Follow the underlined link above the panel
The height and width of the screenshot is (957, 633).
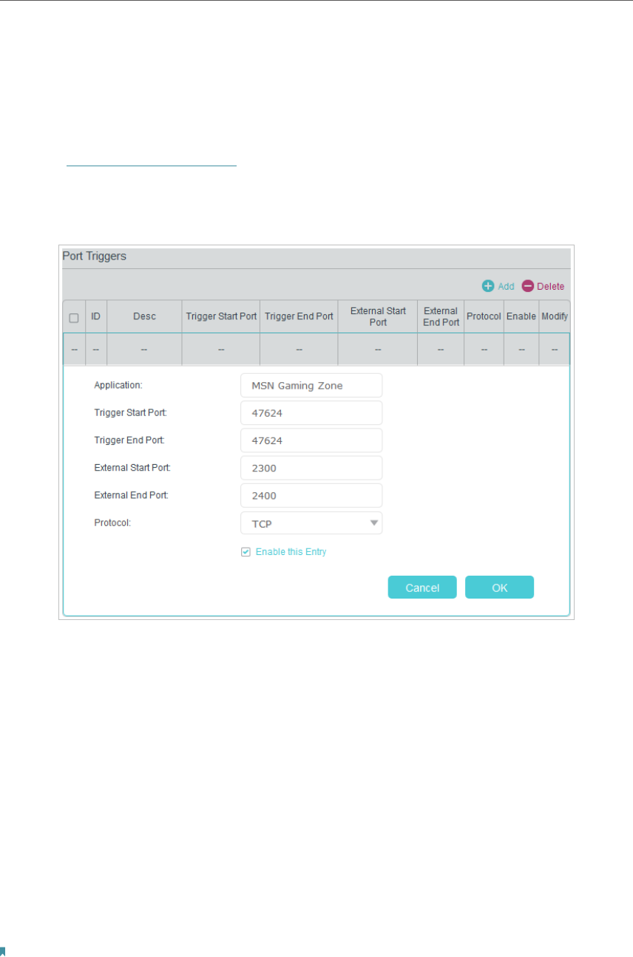pos(152,162)
